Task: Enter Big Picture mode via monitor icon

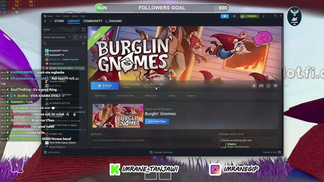Action: (x=263, y=16)
